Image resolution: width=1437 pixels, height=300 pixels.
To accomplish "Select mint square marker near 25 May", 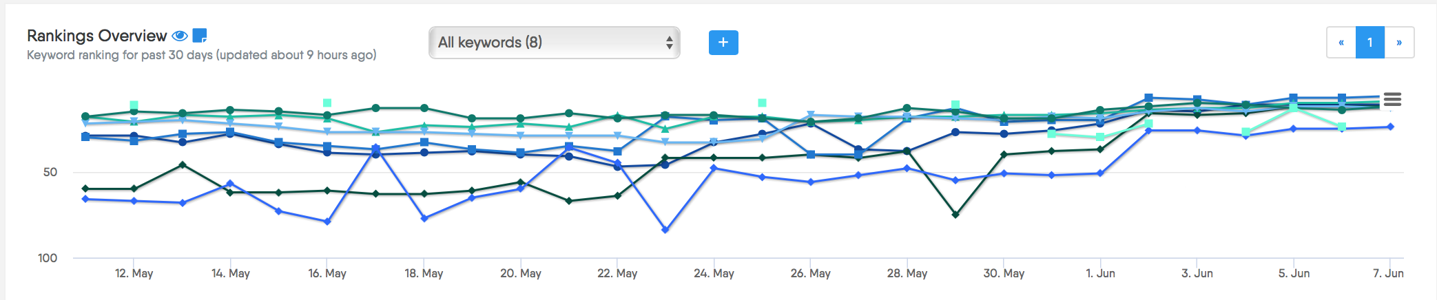I will (762, 103).
